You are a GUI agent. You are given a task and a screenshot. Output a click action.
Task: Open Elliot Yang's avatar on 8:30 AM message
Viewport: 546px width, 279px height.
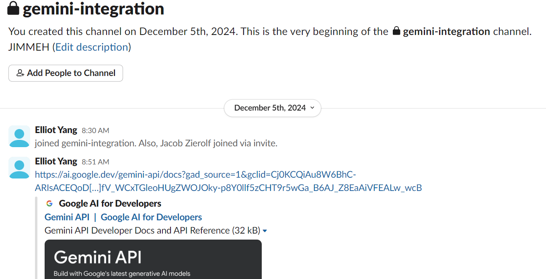tap(19, 136)
